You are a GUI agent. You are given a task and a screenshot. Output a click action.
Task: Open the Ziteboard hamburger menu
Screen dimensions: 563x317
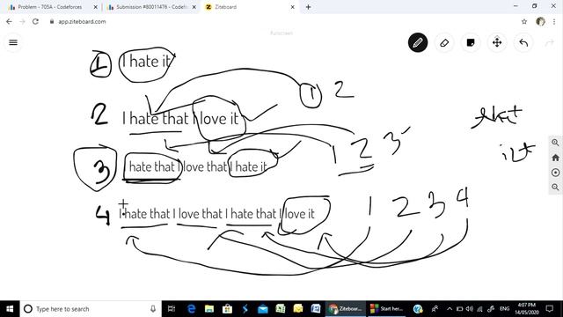click(13, 42)
